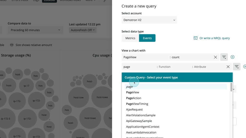246x138 pixels.
Task: Click the event list scrollbar thumb
Action: tap(231, 87)
